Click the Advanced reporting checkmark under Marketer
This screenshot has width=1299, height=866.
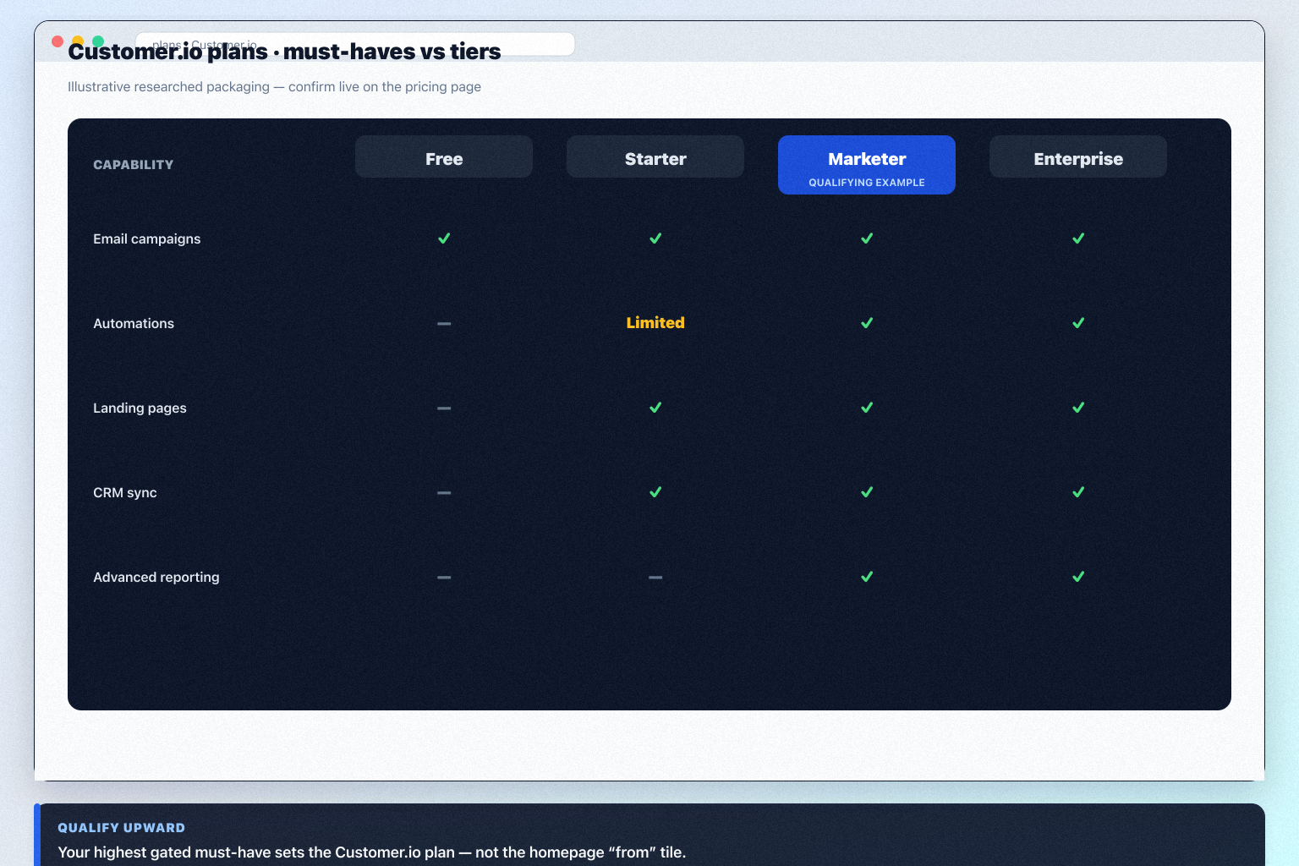point(867,577)
